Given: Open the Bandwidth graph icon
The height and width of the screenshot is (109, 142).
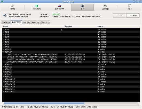Looking at the screenshot, I should click(59, 6).
